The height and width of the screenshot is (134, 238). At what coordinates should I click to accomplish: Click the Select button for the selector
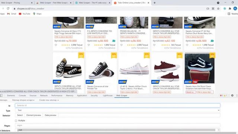[x=20, y=115]
